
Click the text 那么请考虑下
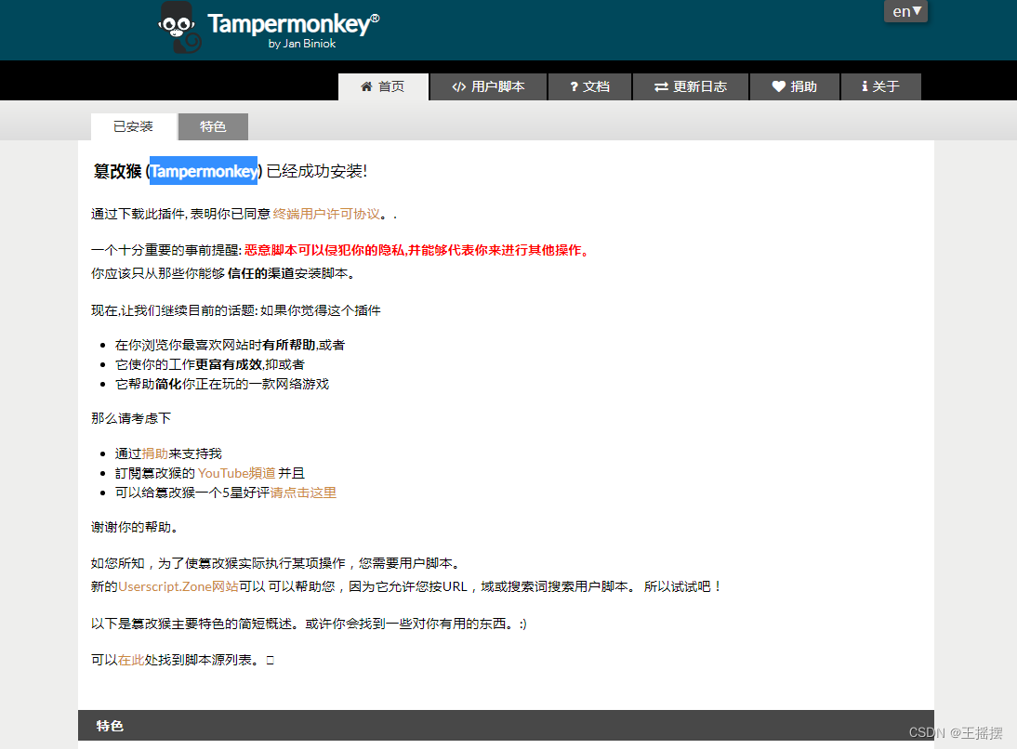pyautogui.click(x=131, y=418)
